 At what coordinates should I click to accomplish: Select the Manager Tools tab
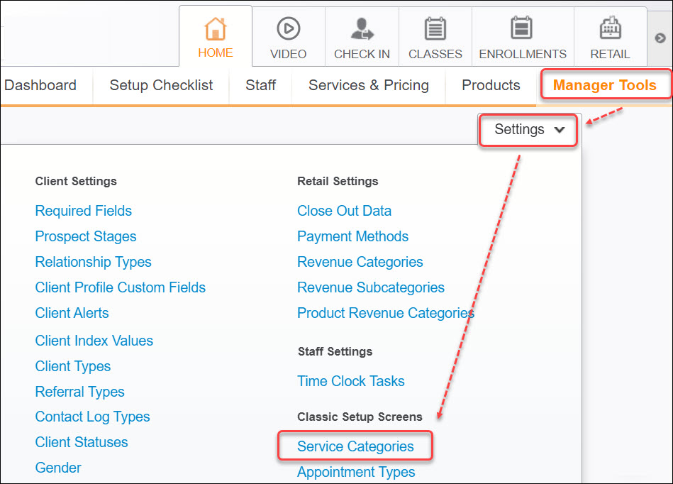[605, 84]
